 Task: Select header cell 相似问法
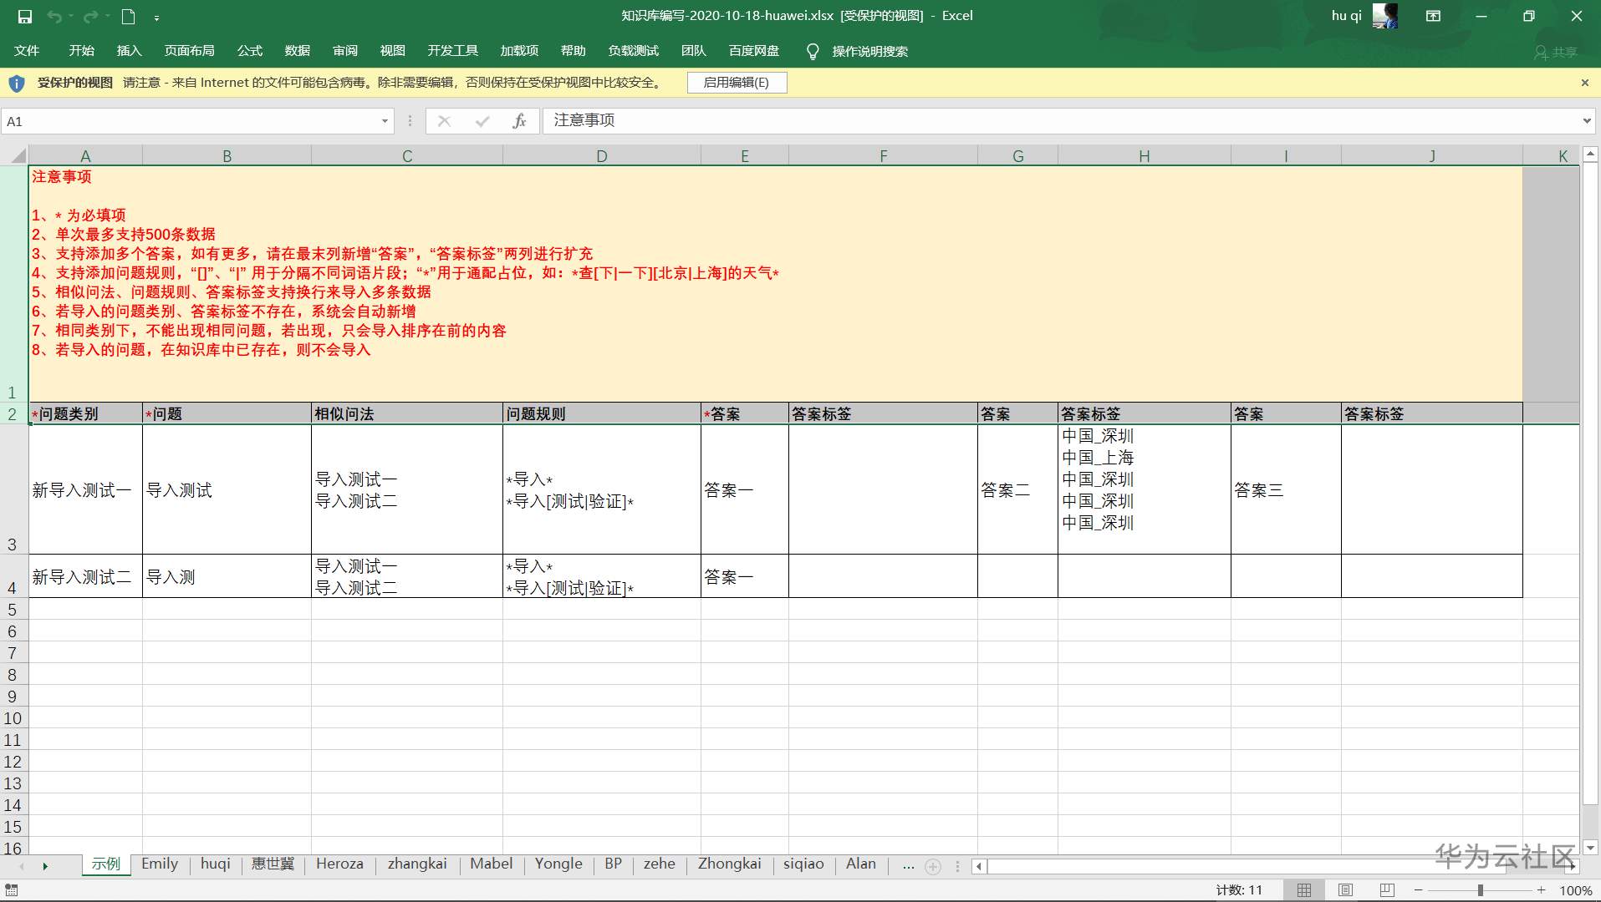point(407,413)
